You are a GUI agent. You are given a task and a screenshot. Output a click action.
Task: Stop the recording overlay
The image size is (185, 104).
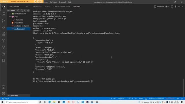pos(41,1)
